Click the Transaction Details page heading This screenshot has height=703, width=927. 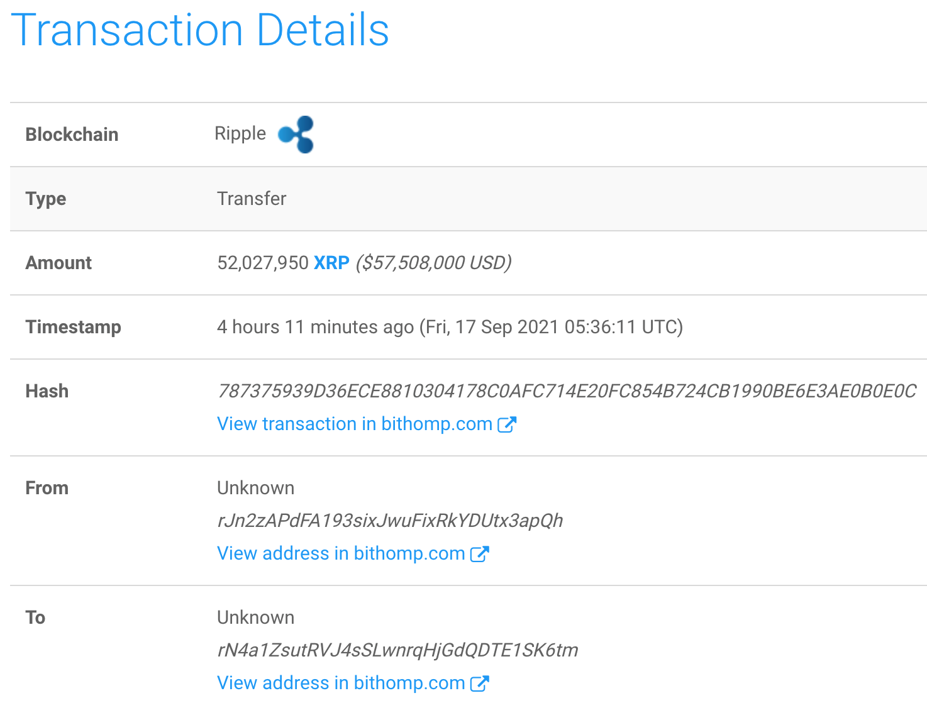point(203,30)
